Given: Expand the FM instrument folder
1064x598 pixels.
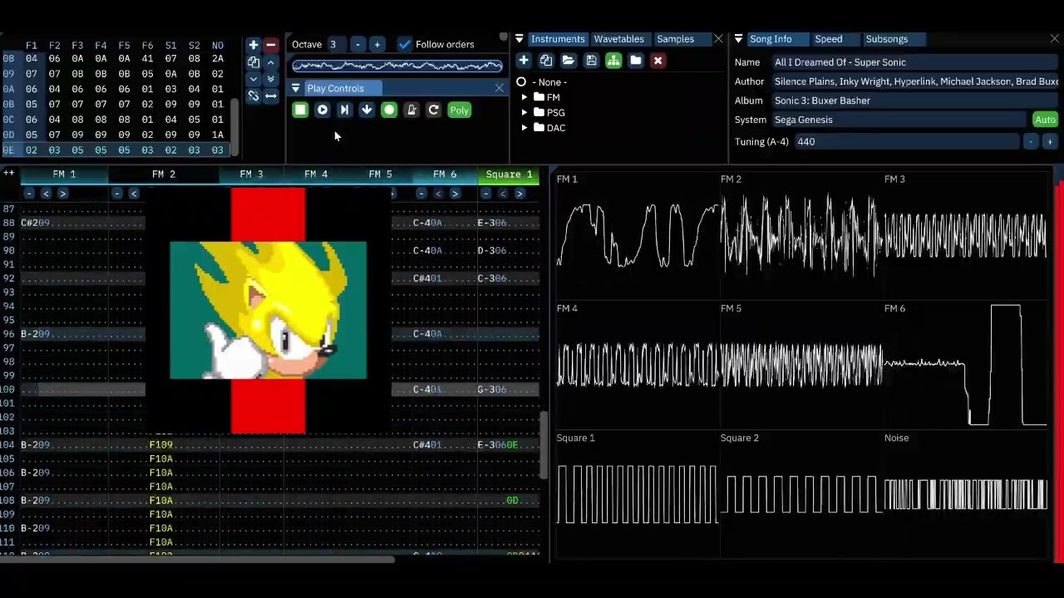Looking at the screenshot, I should [x=525, y=97].
